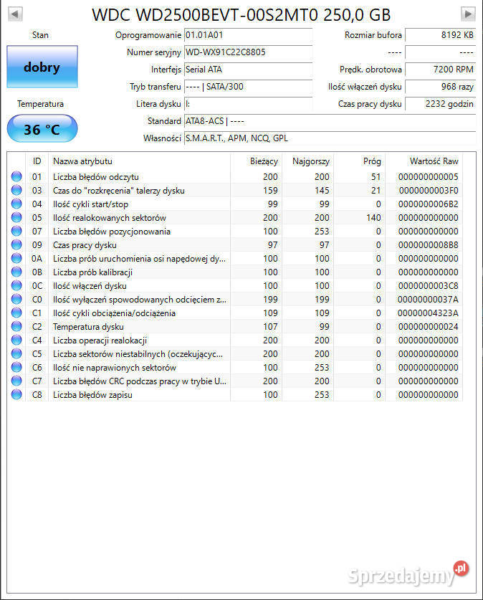Click the Standard field ATA8-ACS
483x600 pixels.
click(x=330, y=121)
